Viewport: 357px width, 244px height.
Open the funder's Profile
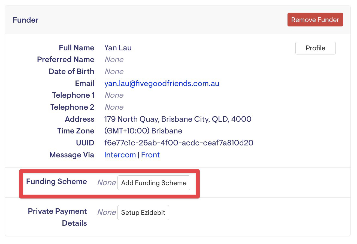(x=315, y=48)
